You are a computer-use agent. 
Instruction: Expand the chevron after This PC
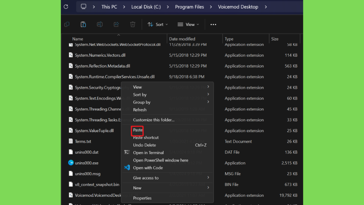(124, 7)
